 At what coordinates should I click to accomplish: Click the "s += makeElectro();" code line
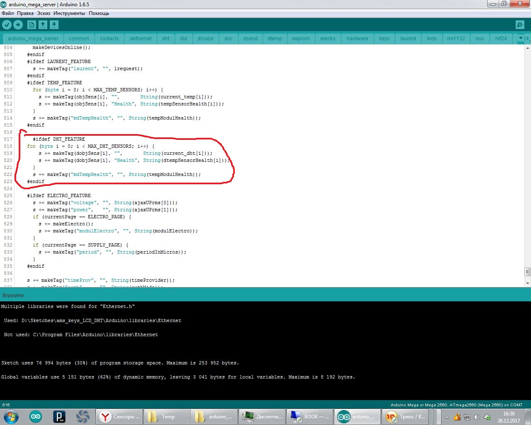click(66, 224)
